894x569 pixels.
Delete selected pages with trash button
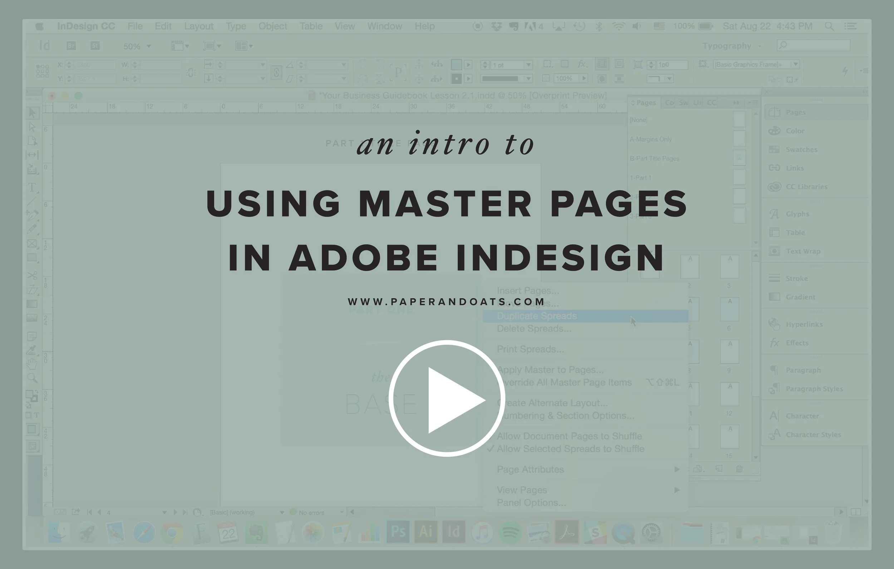tap(739, 469)
